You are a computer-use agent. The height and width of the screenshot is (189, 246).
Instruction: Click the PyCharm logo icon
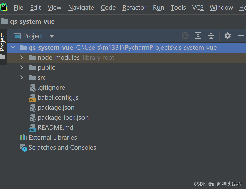coord(4,7)
